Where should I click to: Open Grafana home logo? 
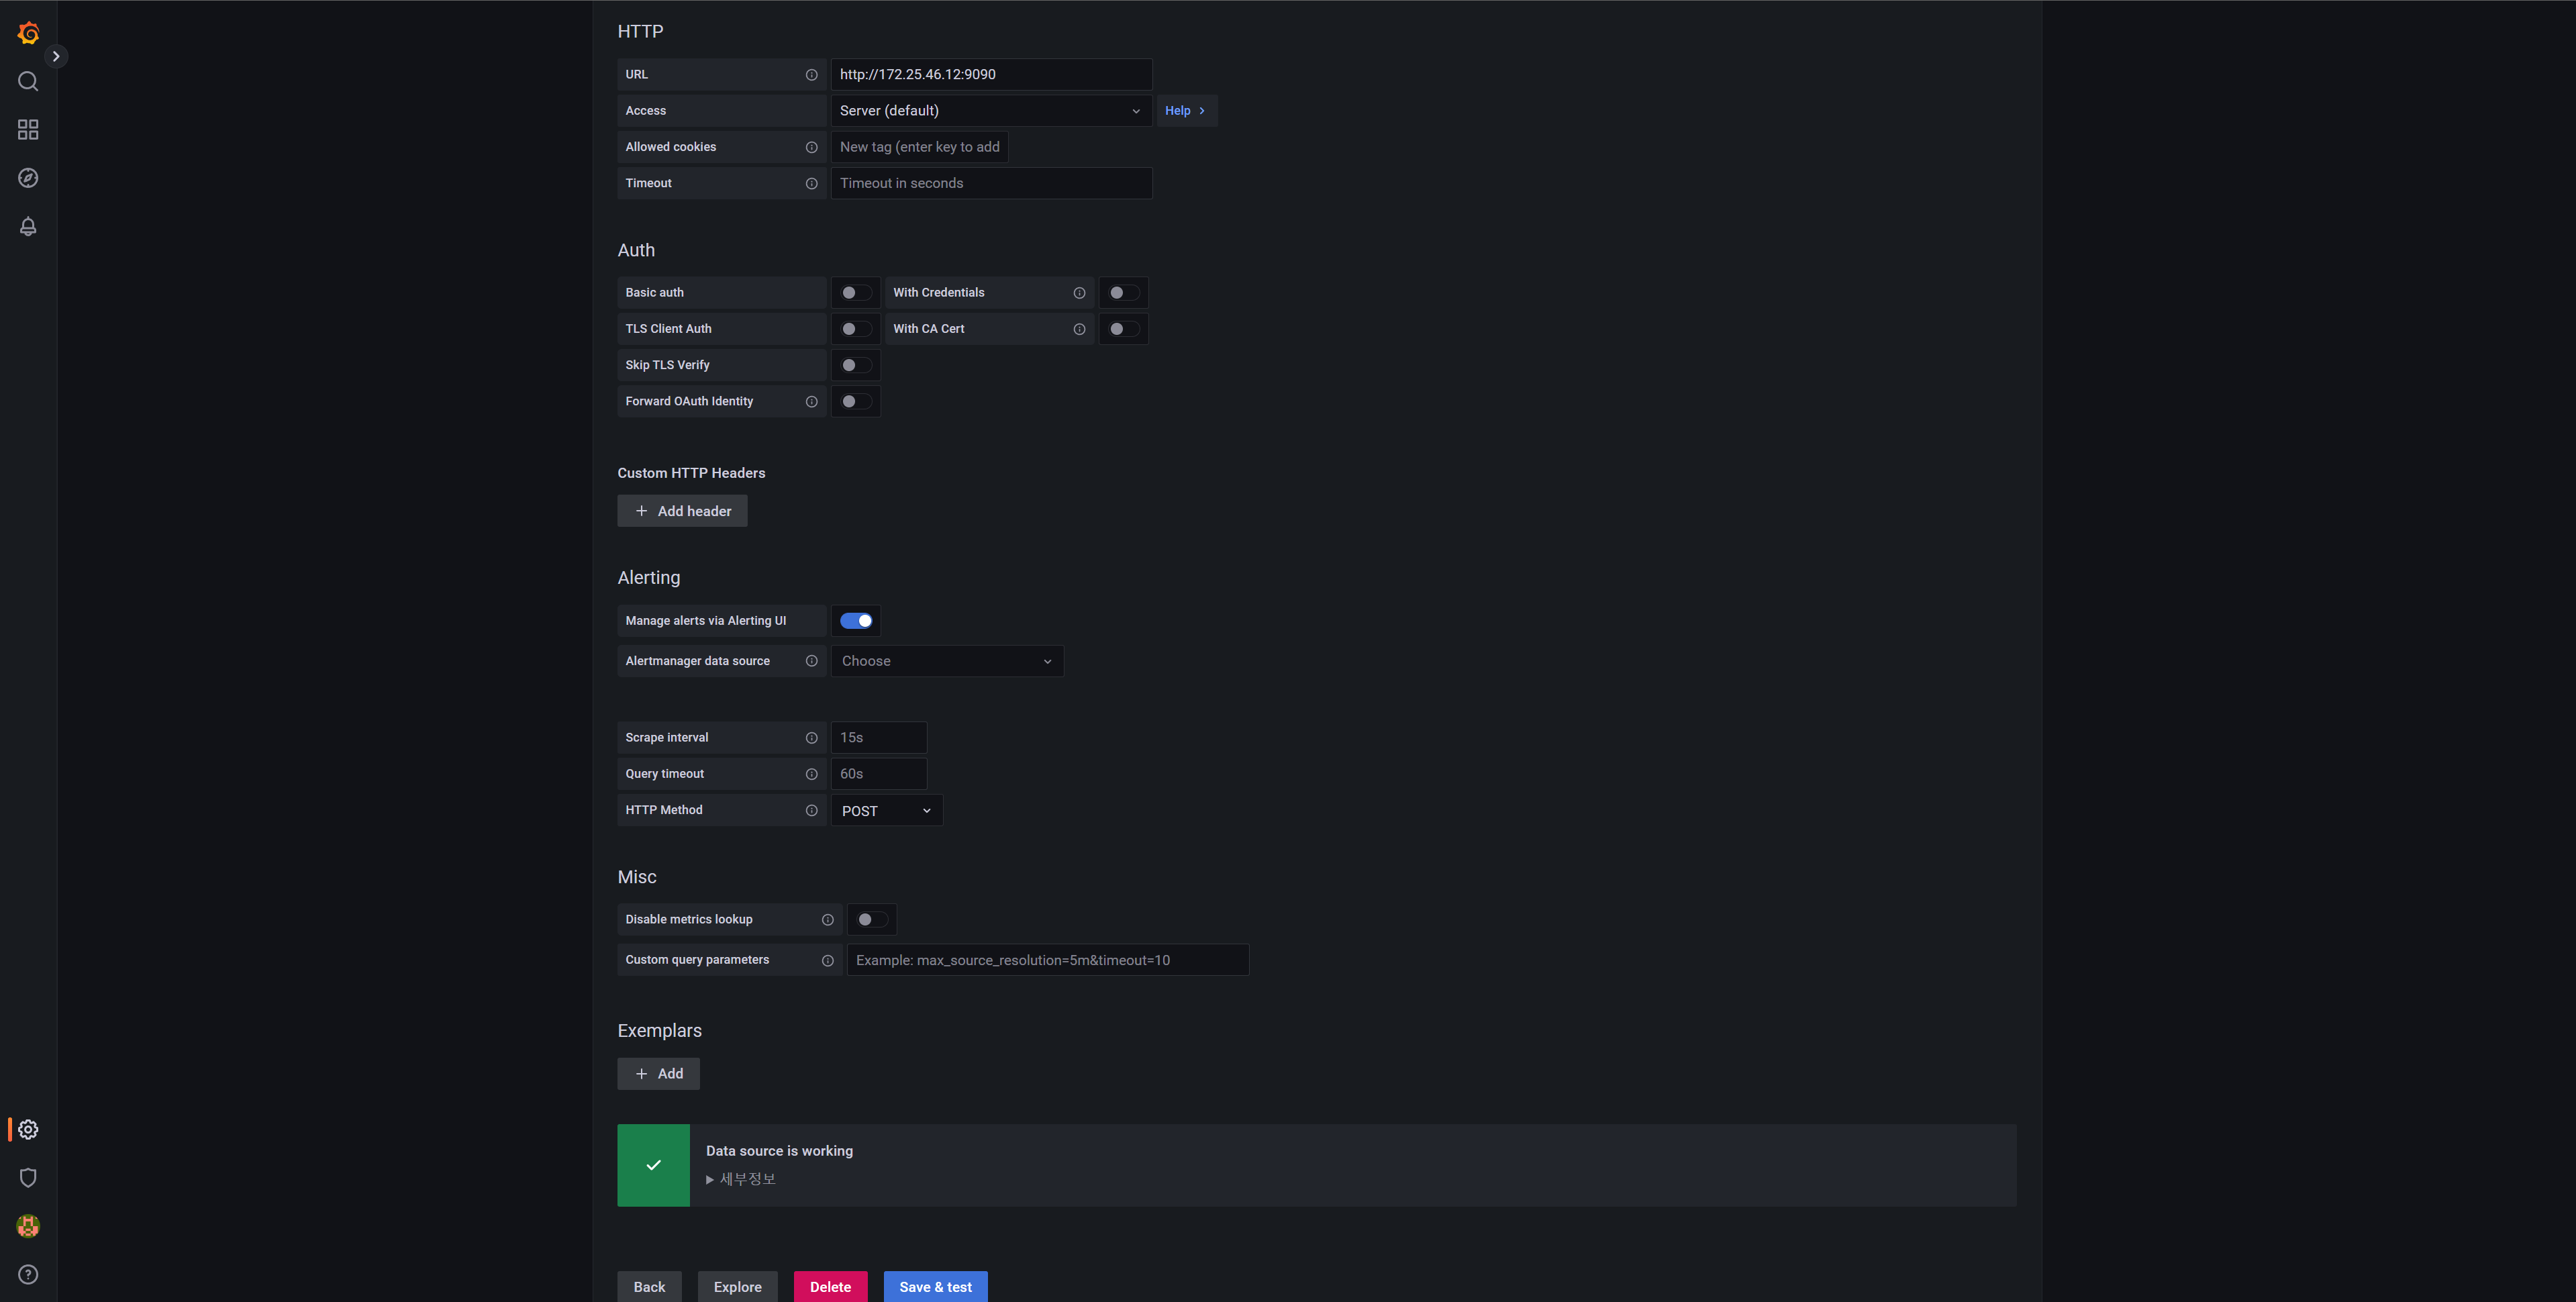click(28, 33)
